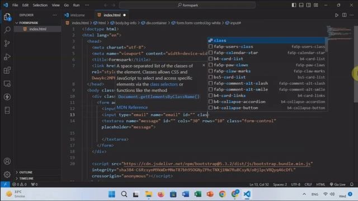Open notifications bell in status bar
358x201 pixels.
[x=352, y=184]
